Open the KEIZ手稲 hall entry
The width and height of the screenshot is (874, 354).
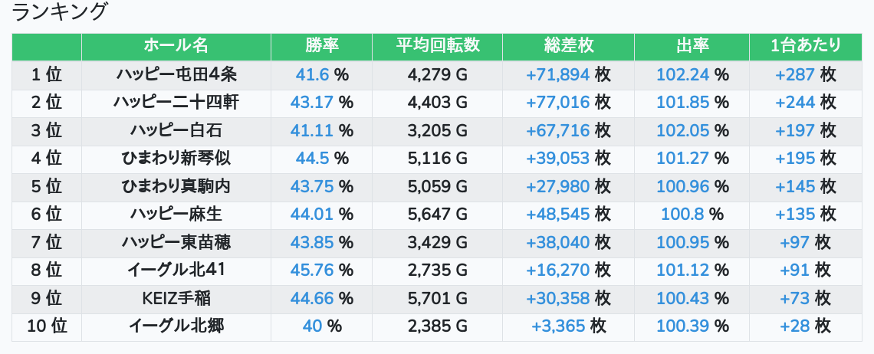tap(176, 298)
